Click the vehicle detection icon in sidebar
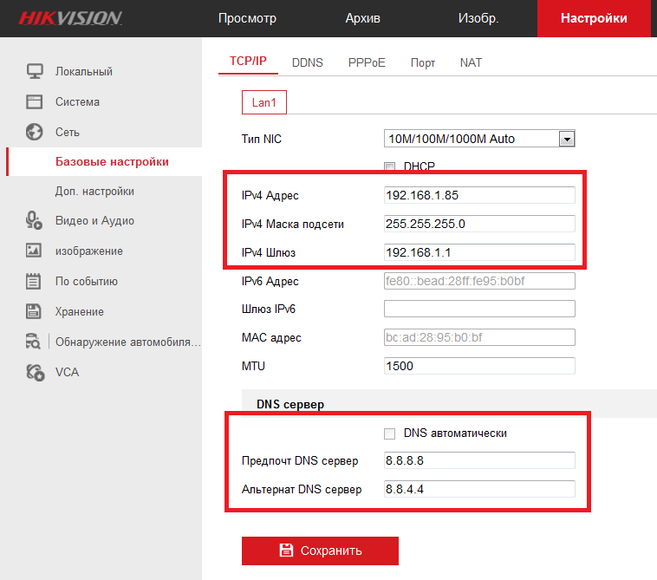Viewport: 657px width, 580px height. [35, 342]
